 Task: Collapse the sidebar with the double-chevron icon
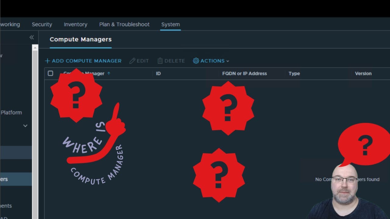[x=31, y=37]
